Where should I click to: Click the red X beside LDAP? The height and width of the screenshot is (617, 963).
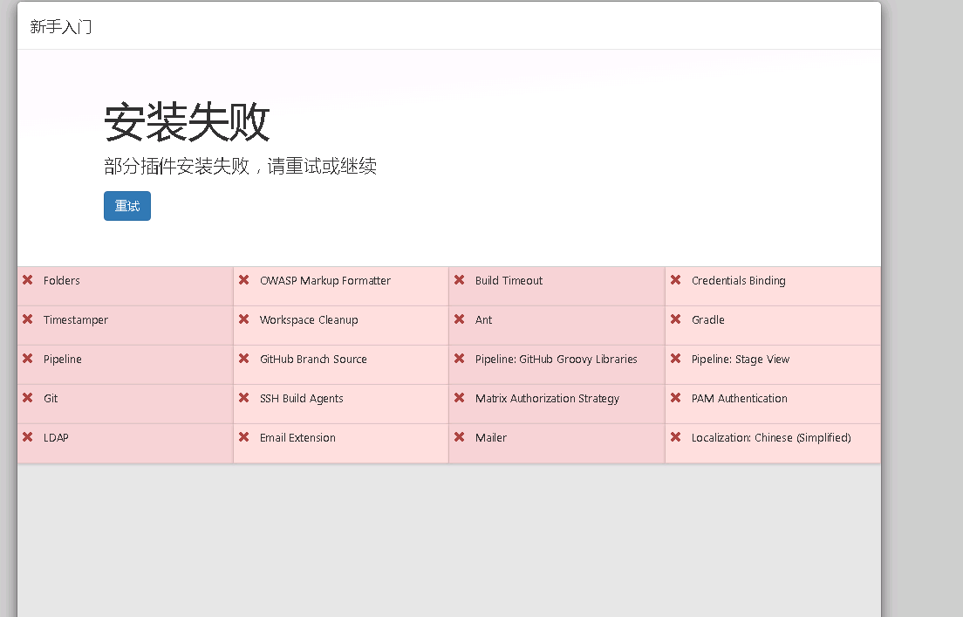point(28,437)
